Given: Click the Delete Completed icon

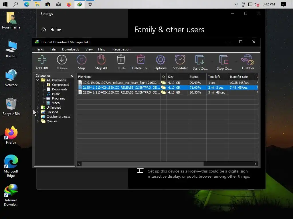Looking at the screenshot, I should (x=141, y=62).
